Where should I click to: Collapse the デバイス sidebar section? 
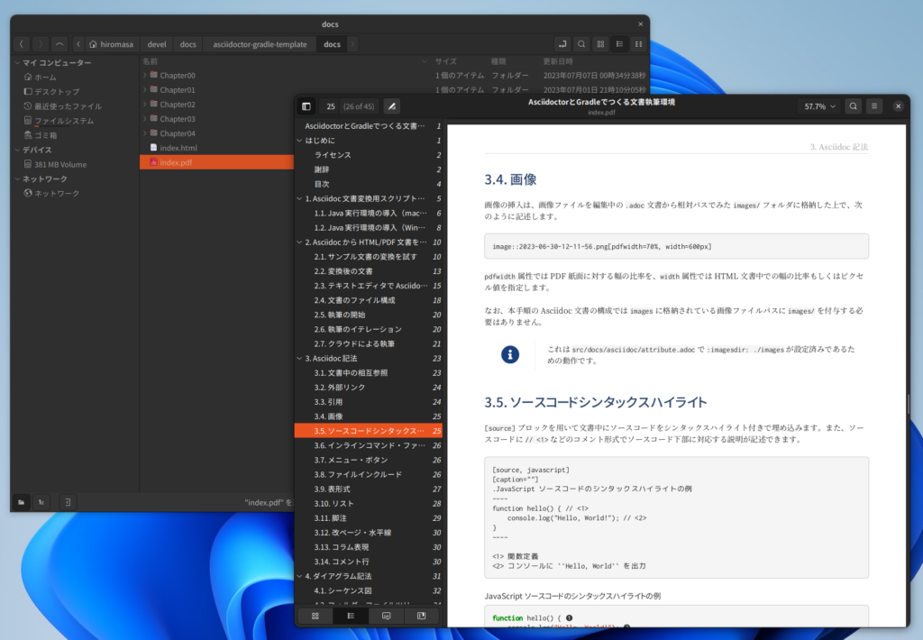18,151
